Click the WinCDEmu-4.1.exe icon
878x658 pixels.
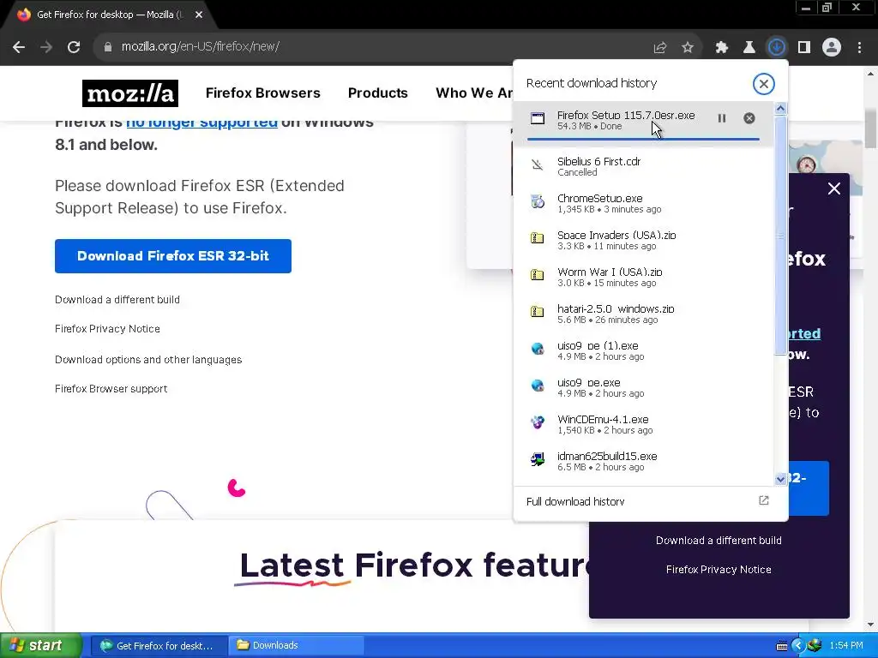pyautogui.click(x=538, y=422)
